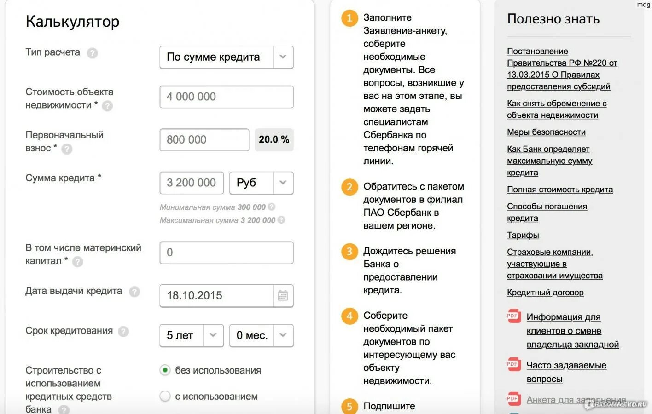The image size is (652, 414).
Task: Open the 5 лет term dropdown
Action: pyautogui.click(x=192, y=335)
